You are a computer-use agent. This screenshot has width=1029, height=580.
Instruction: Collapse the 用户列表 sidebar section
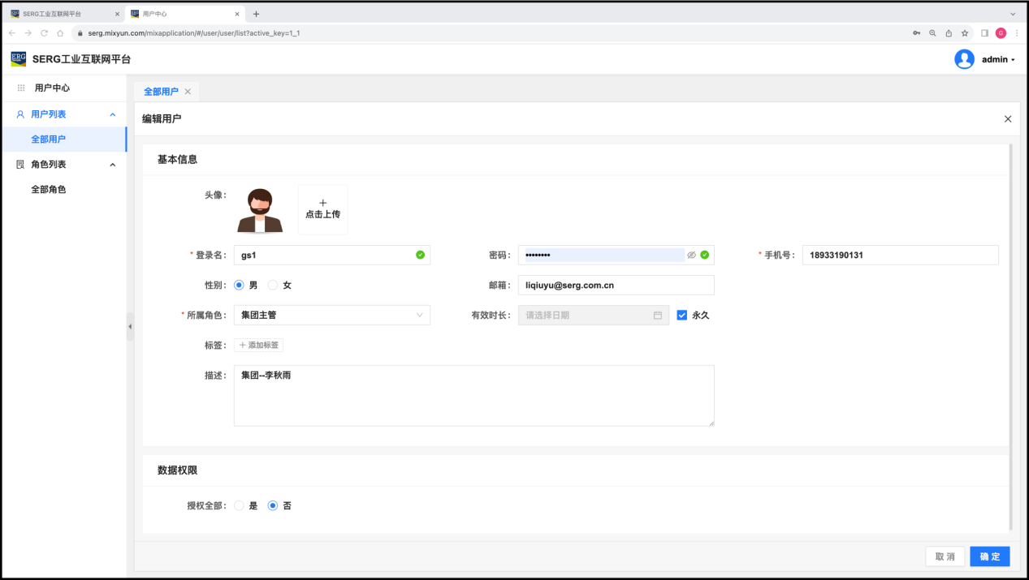tap(112, 114)
